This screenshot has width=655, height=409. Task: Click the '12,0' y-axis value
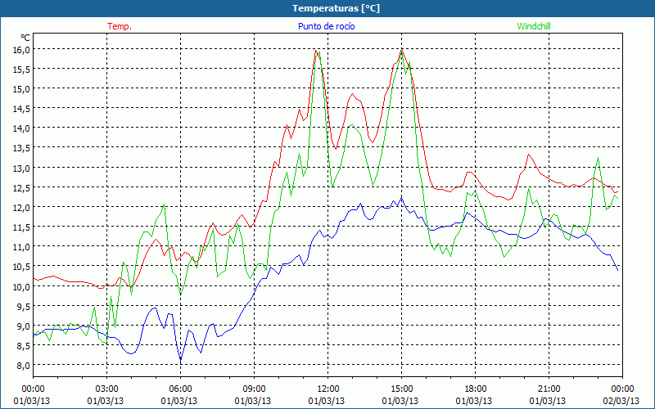pos(22,208)
